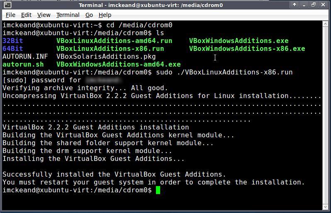Open the Terminal menu

(x=68, y=15)
